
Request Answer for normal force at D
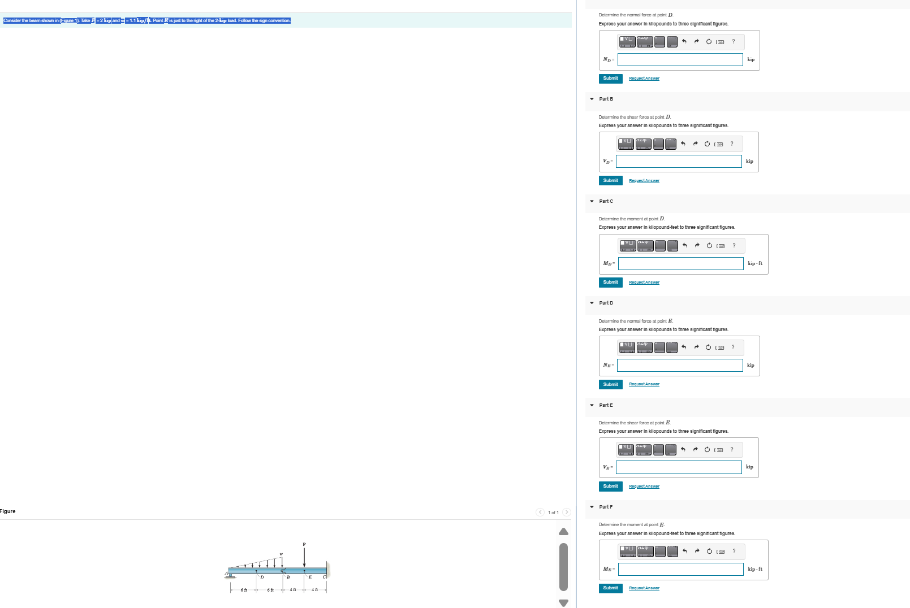(x=644, y=79)
